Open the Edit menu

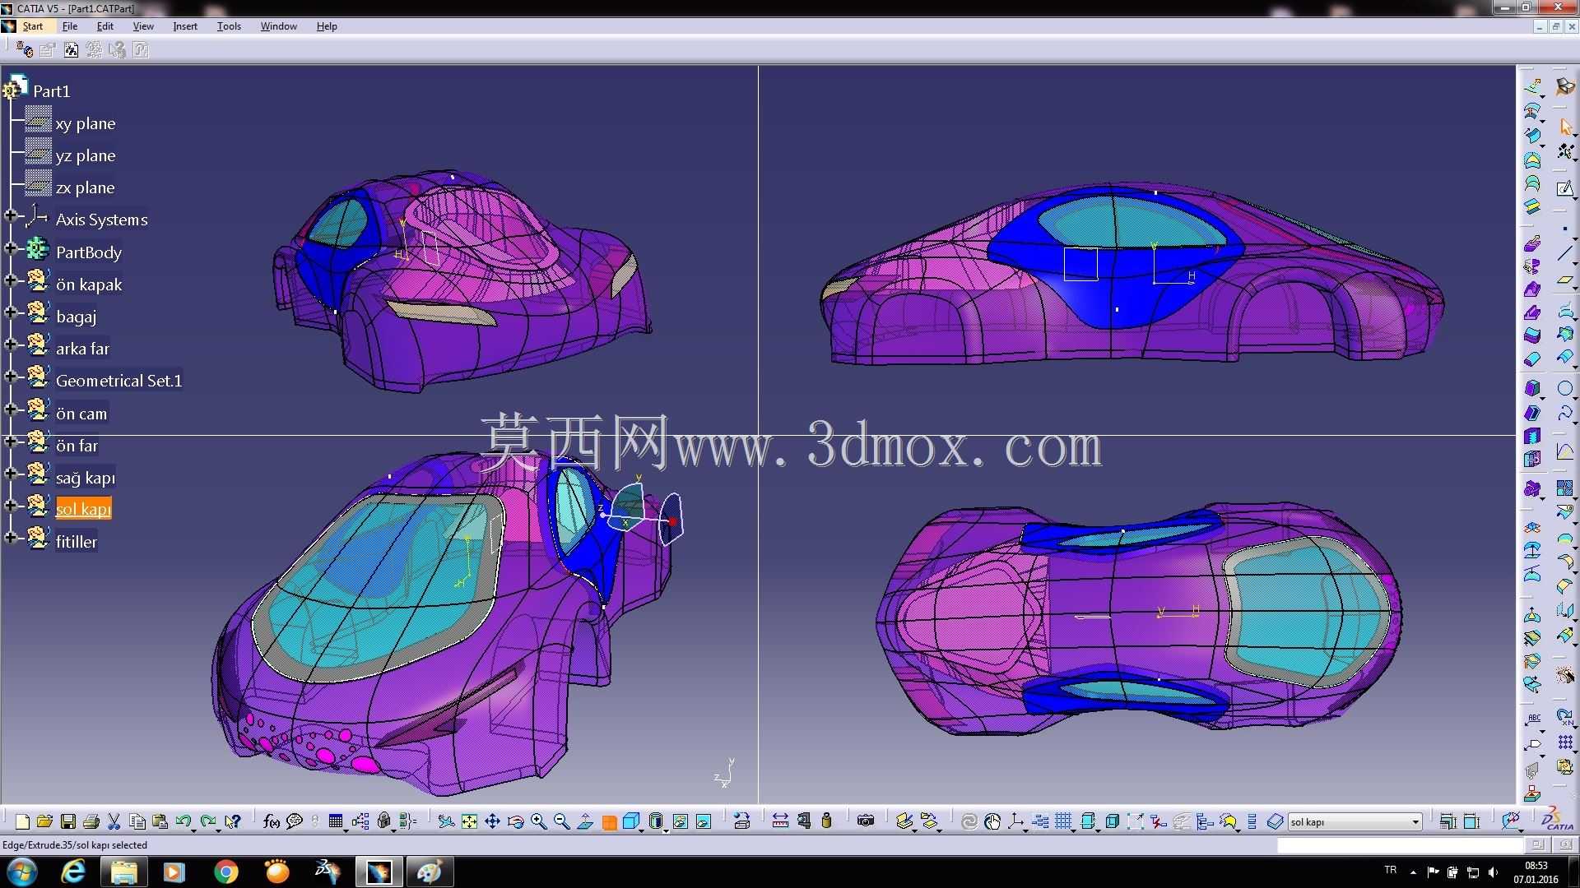[x=105, y=26]
